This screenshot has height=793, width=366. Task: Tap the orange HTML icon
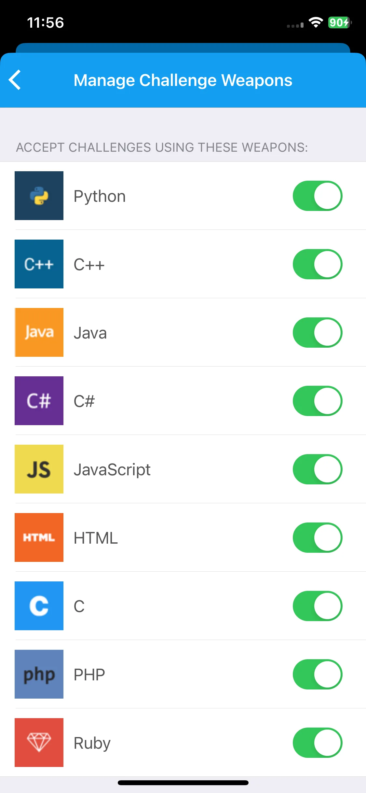coord(39,537)
